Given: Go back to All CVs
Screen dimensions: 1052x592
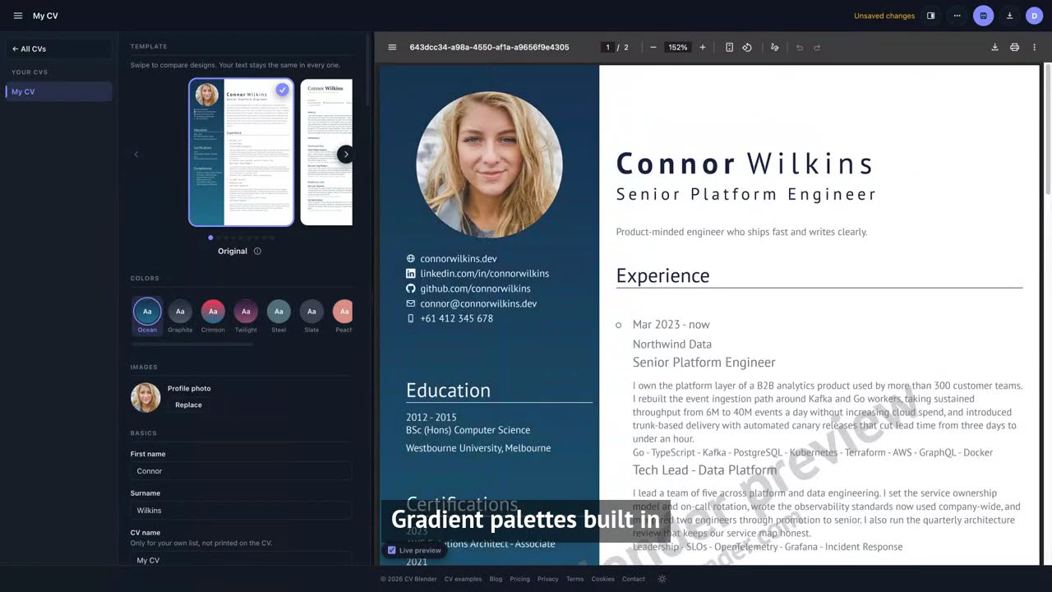Looking at the screenshot, I should pyautogui.click(x=59, y=49).
